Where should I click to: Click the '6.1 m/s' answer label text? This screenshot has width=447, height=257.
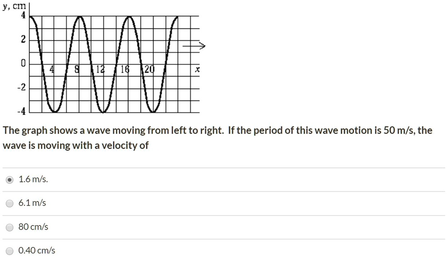pos(32,203)
